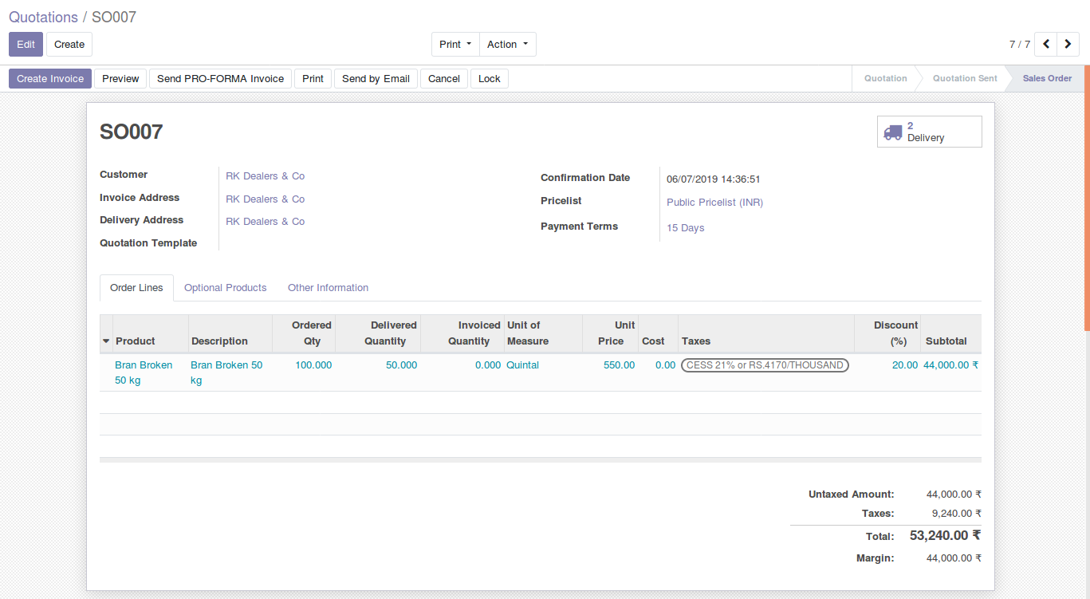Open the Public Pricelist (INR) link
Viewport: 1090px width, 599px height.
pos(714,203)
